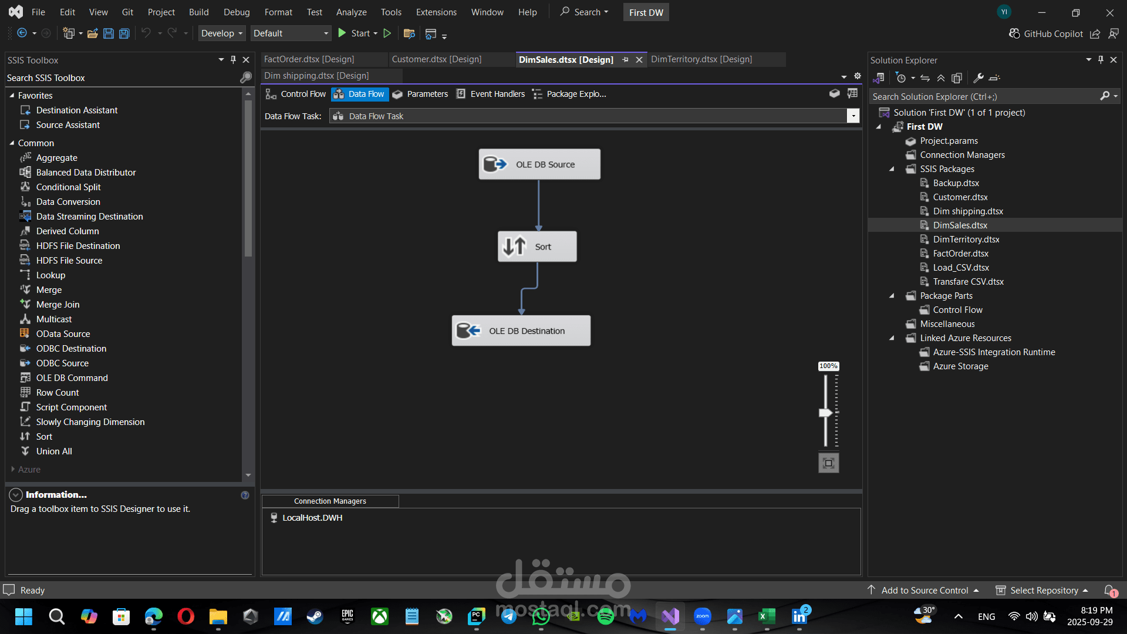Click the SSIS Toolbox search magnifier icon
The image size is (1127, 634).
(x=245, y=77)
